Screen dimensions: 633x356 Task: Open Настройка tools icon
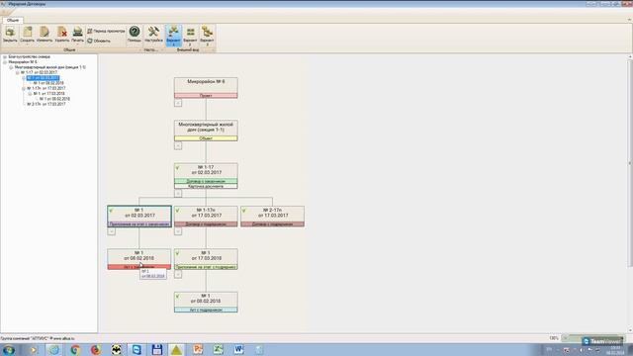click(153, 35)
